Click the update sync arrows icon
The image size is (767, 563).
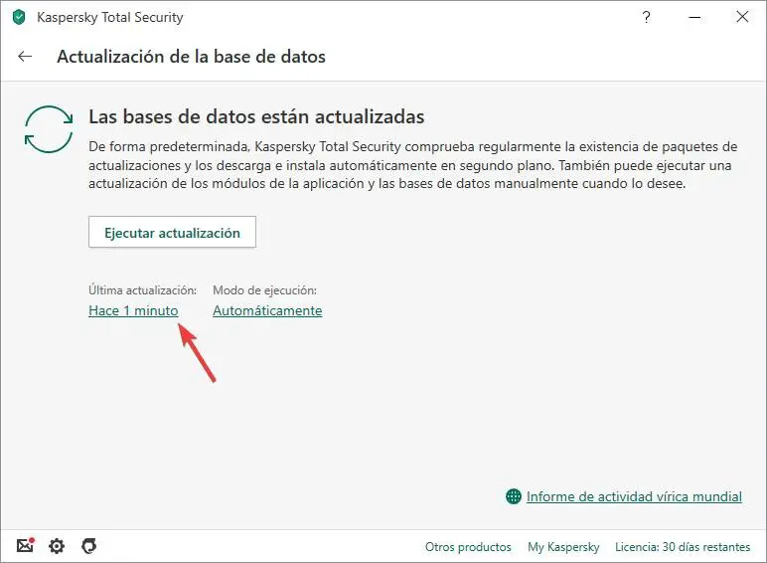49,129
